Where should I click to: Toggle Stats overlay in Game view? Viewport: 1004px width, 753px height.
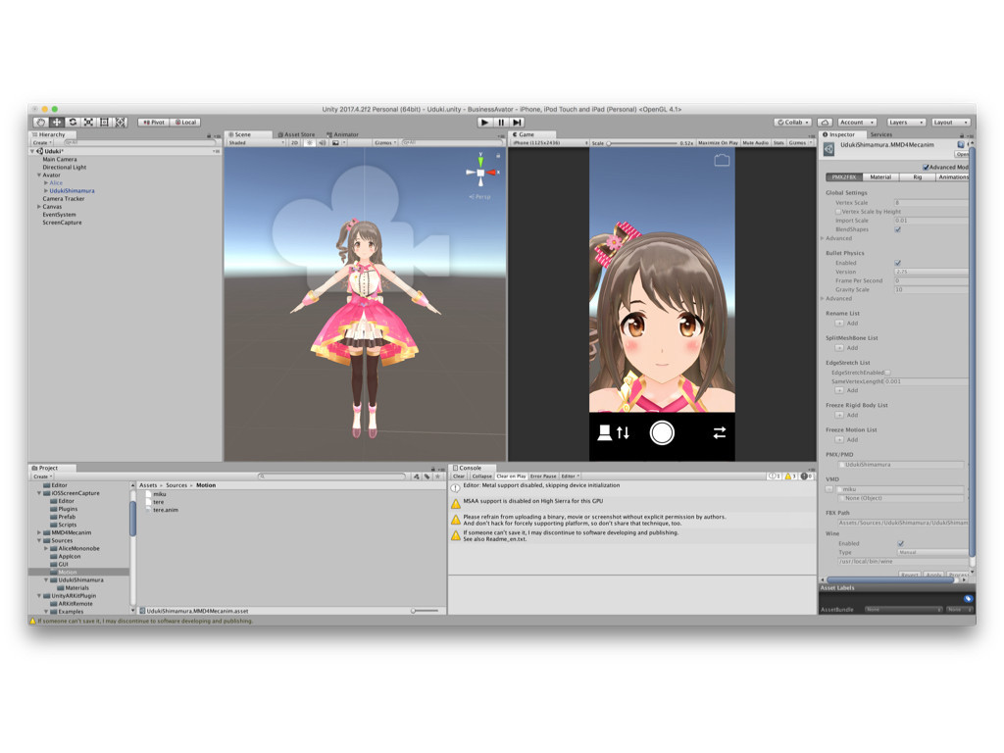[778, 143]
